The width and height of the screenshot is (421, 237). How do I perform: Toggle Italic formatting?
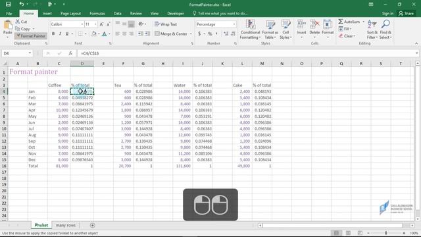(x=60, y=34)
